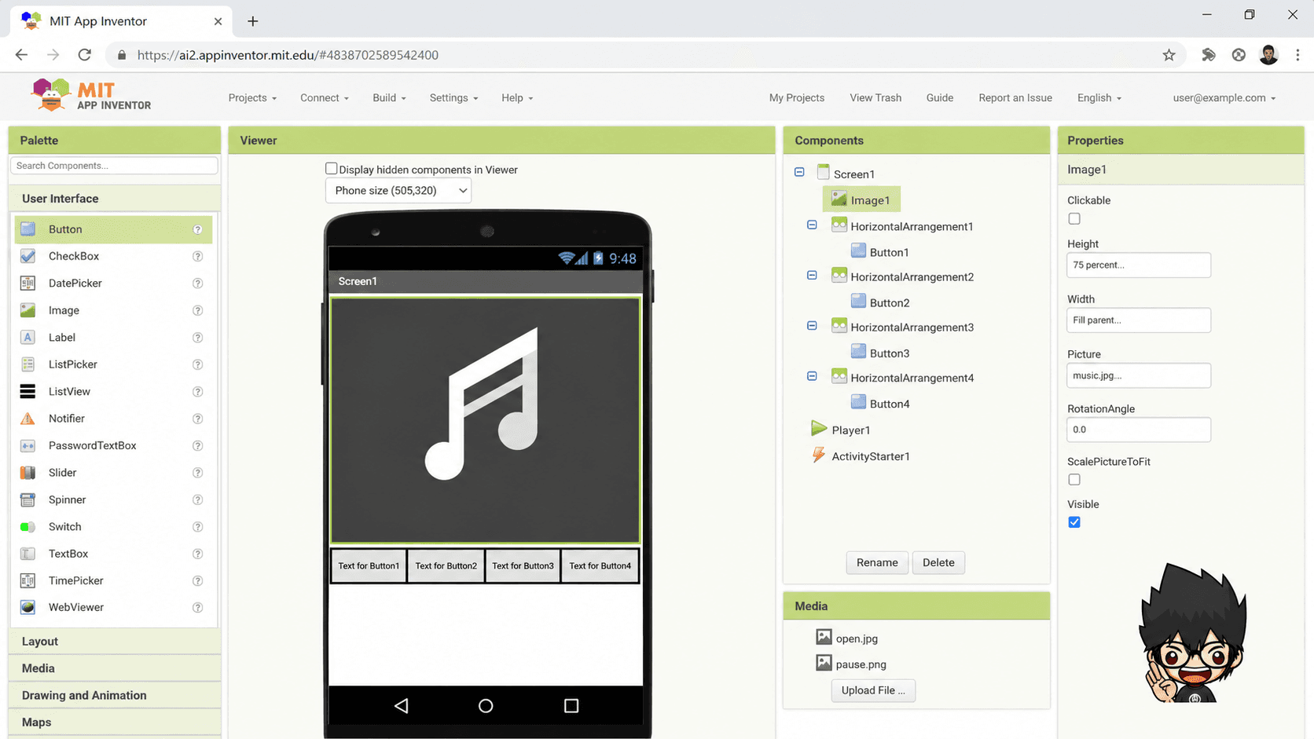Click Text for Button3 in the phone preview
The image size is (1314, 739).
point(523,566)
